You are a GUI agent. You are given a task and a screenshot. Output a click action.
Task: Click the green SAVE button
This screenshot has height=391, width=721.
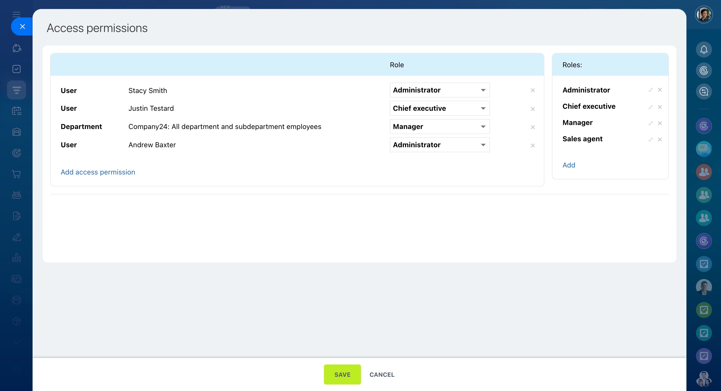342,374
